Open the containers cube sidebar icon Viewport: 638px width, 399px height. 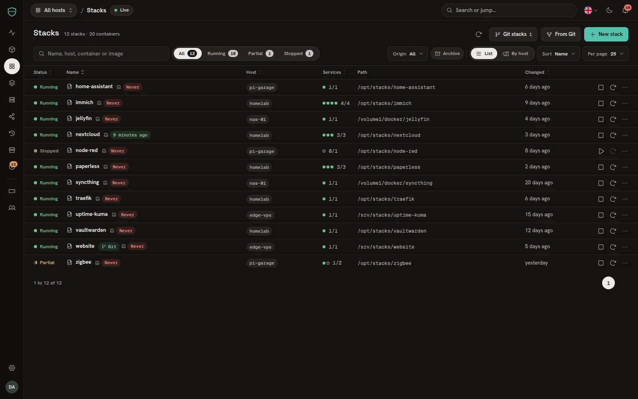[x=12, y=49]
